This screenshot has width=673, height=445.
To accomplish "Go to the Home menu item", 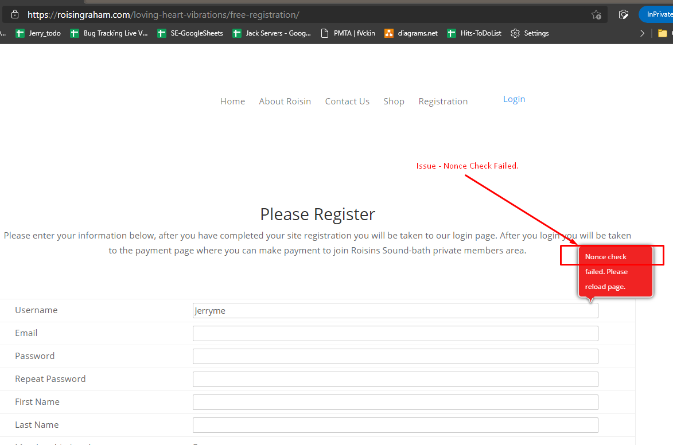I will pyautogui.click(x=232, y=102).
